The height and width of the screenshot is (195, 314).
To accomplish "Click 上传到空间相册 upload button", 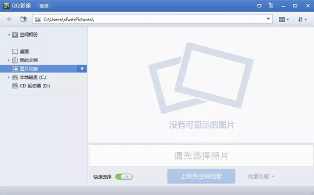I will [x=201, y=177].
